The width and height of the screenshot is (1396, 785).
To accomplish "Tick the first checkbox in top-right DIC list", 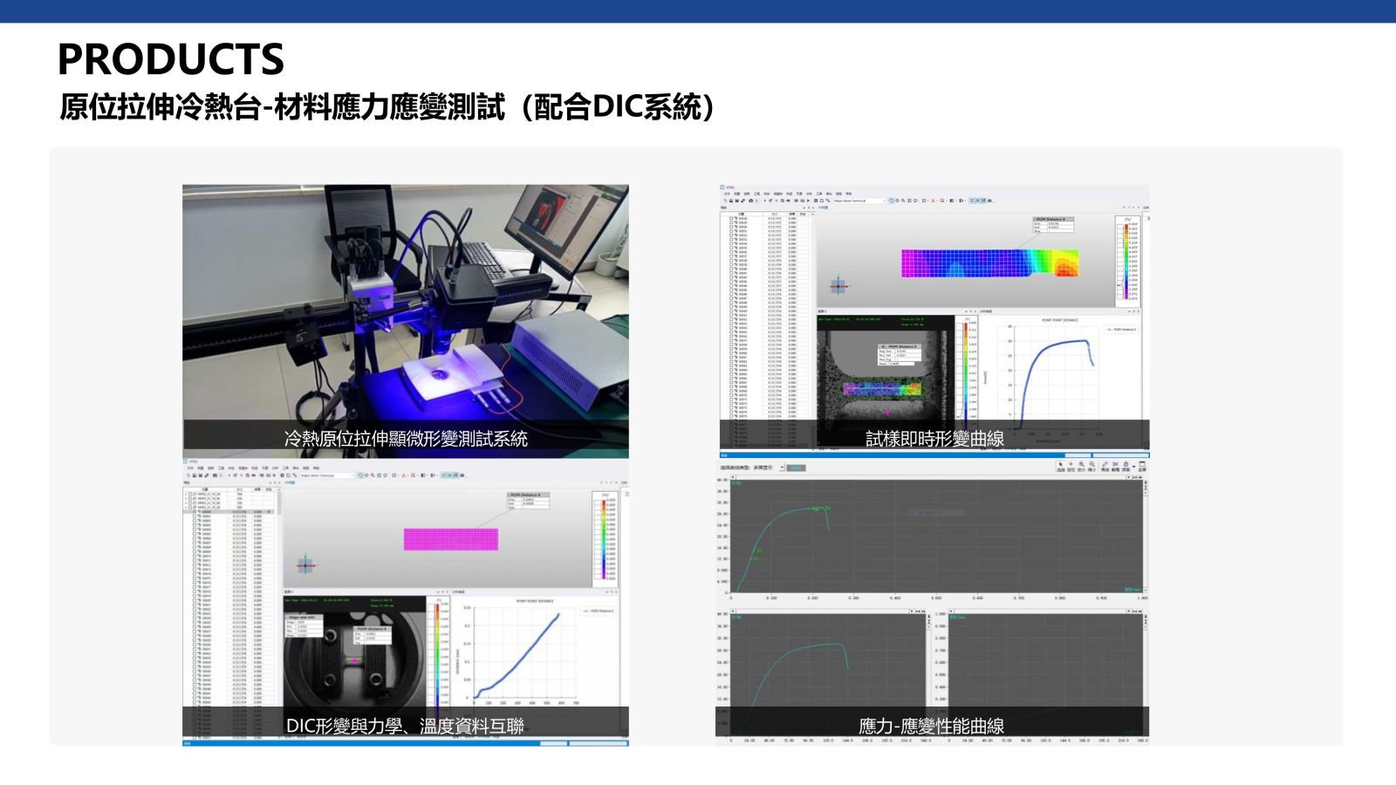I will (x=731, y=219).
